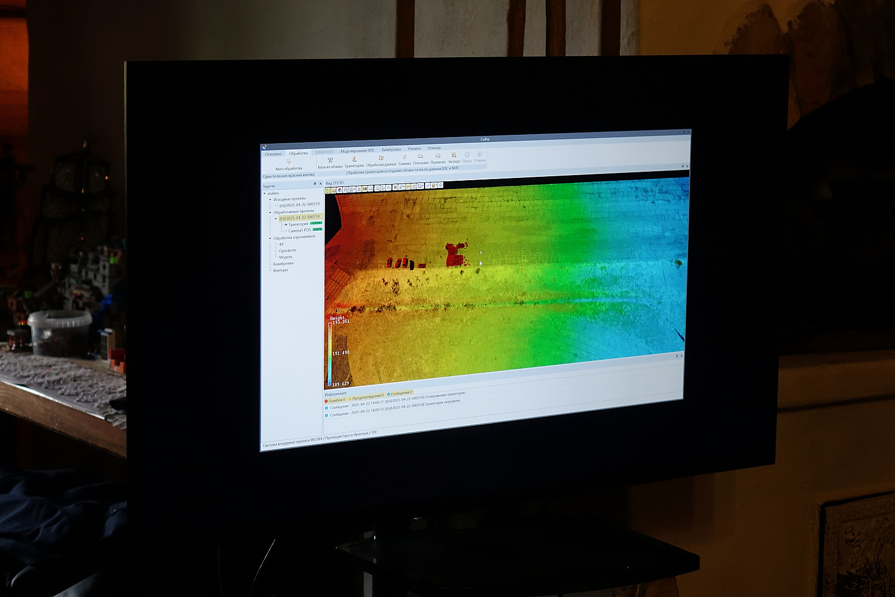Image resolution: width=895 pixels, height=597 pixels.
Task: Collapse the Исходные проекты node
Action: point(270,199)
